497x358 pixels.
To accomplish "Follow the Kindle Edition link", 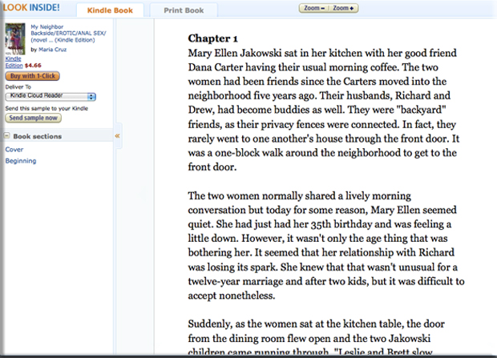I will pos(14,62).
